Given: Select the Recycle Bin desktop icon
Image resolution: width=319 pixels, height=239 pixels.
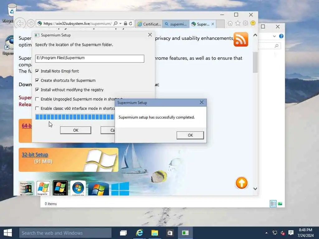Looking at the screenshot, I should [8, 13].
